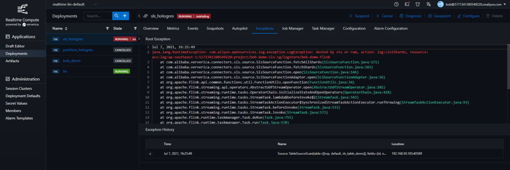Image resolution: width=510 pixels, height=170 pixels.
Task: Select the Exceptions tab
Action: (x=264, y=28)
